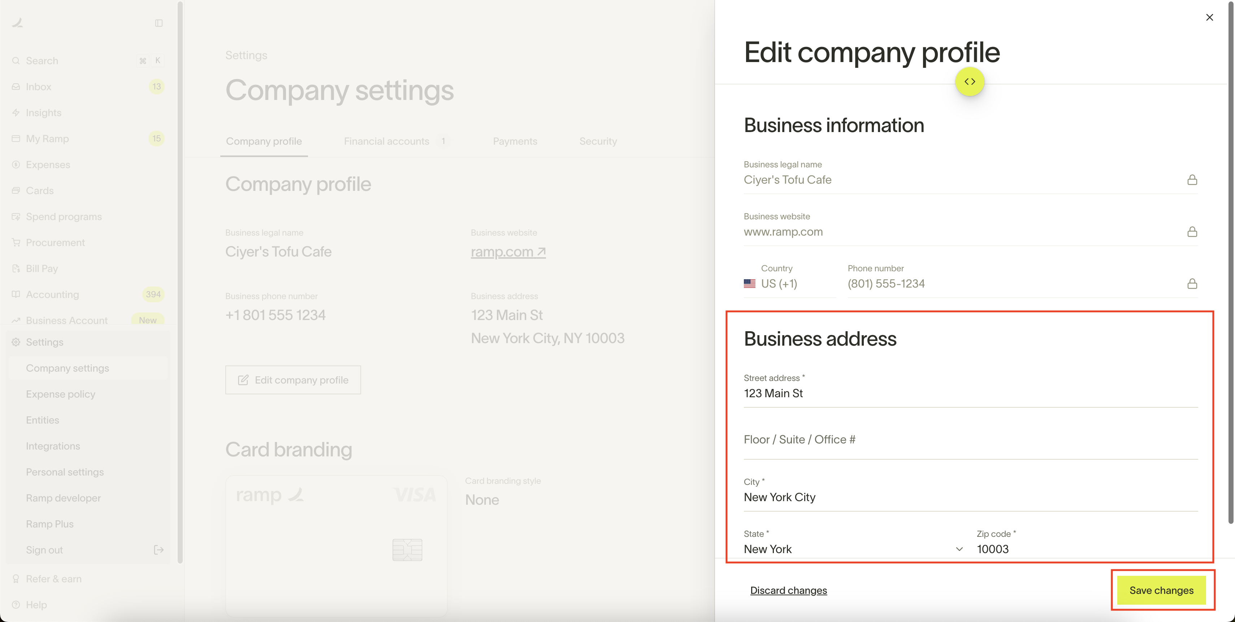Click the edit panel vertical scrollbar
Image resolution: width=1235 pixels, height=622 pixels.
tap(1230, 263)
